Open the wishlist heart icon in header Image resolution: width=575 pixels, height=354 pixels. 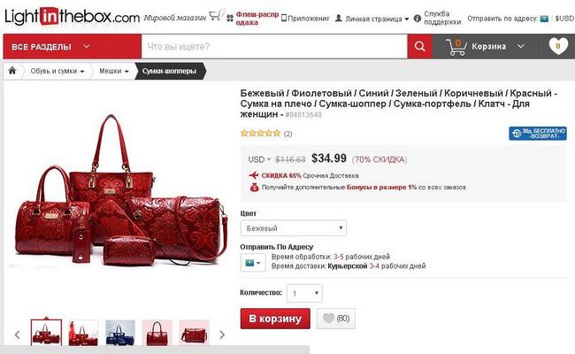pyautogui.click(x=558, y=46)
